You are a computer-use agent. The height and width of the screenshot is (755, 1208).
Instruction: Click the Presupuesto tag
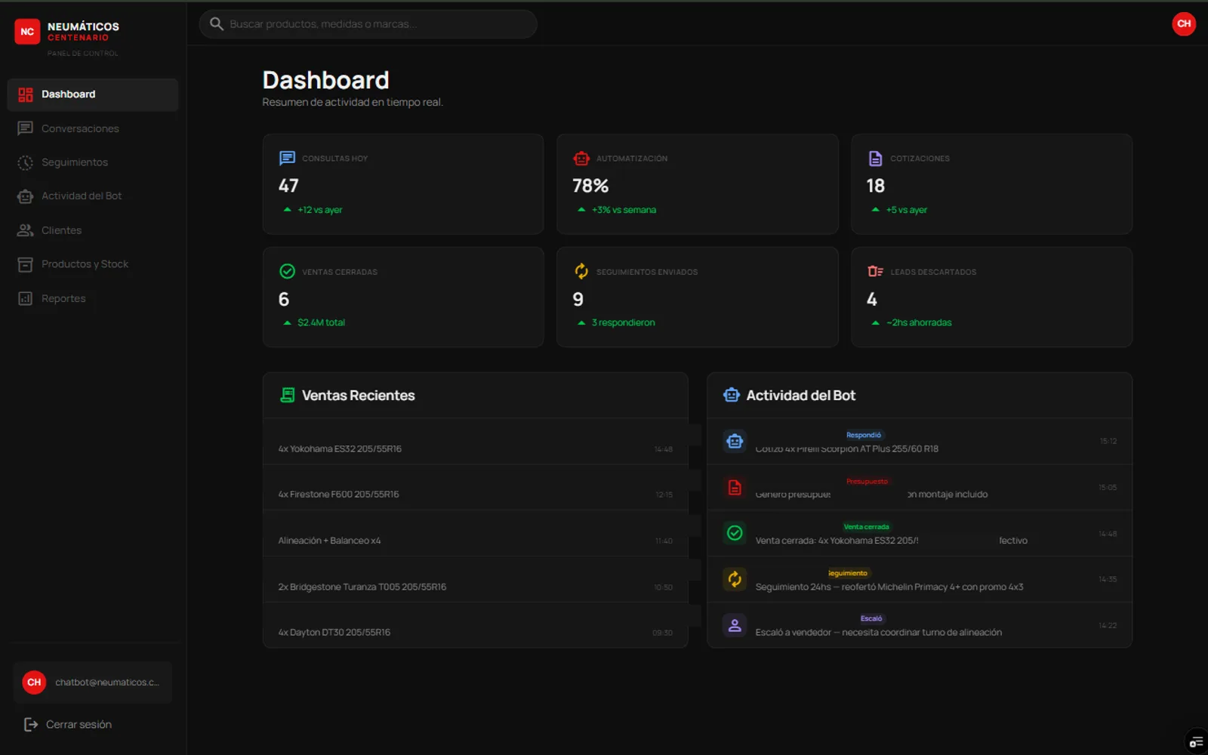(867, 481)
